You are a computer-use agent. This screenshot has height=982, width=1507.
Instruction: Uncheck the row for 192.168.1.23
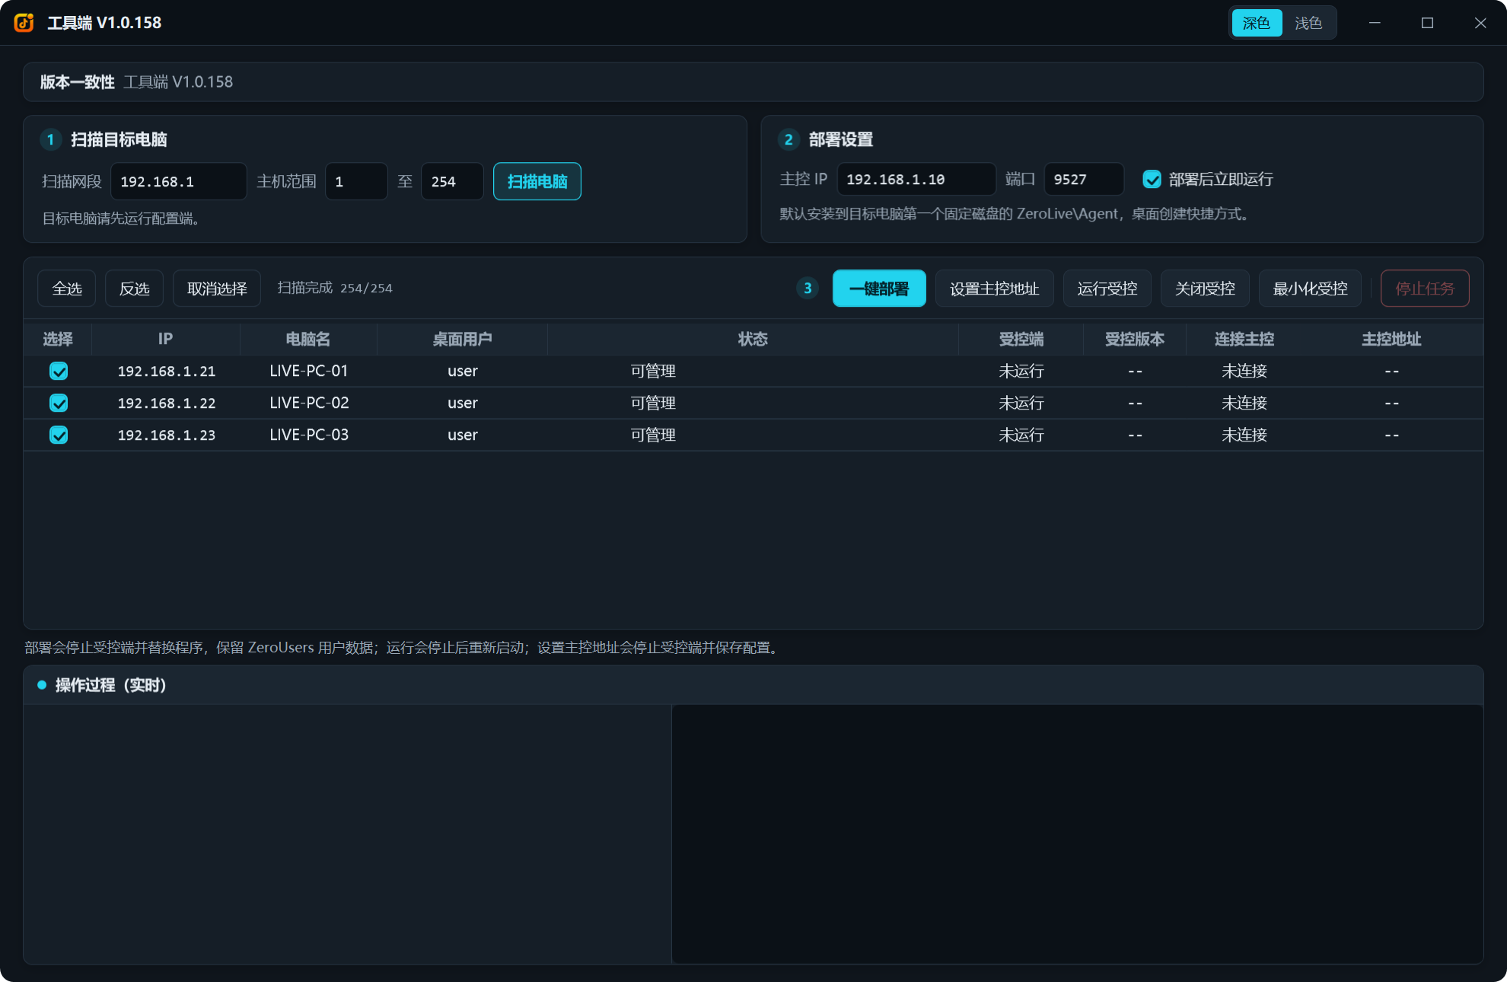click(59, 435)
